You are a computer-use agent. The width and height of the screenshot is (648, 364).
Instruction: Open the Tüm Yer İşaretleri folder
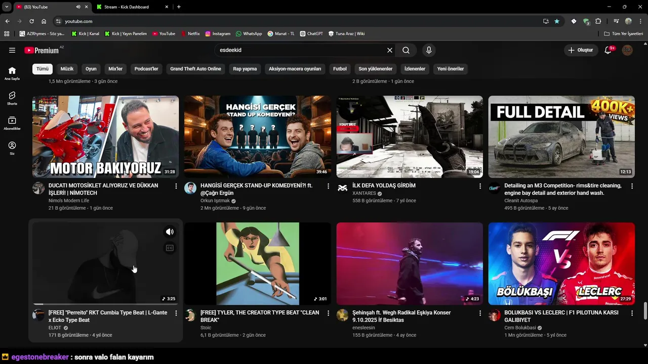pyautogui.click(x=623, y=34)
